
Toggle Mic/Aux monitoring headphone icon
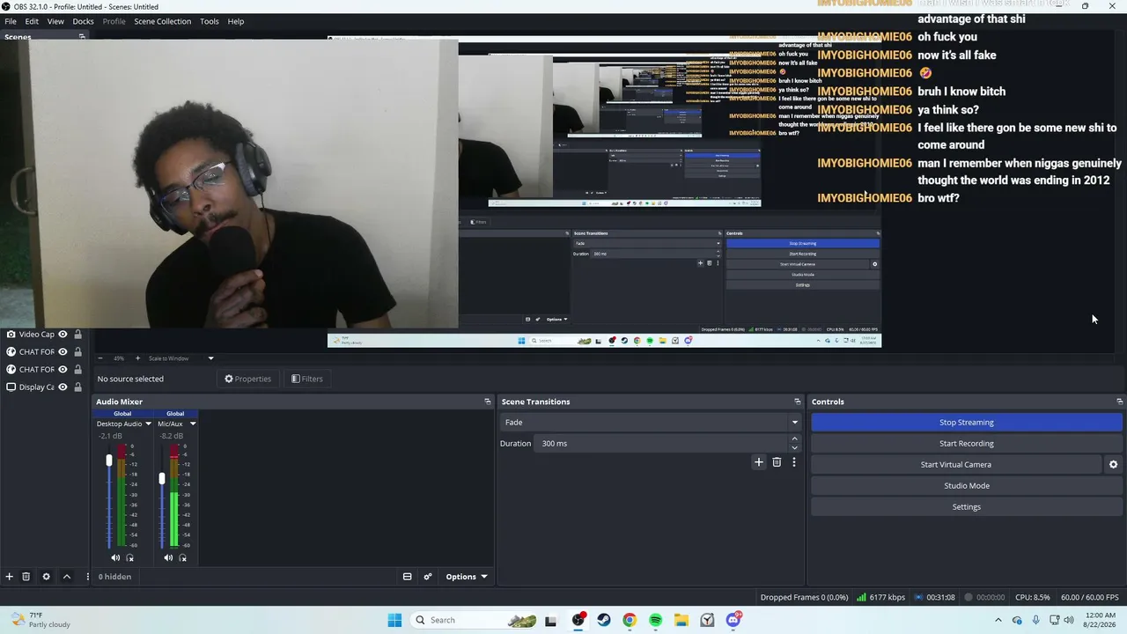coord(183,557)
